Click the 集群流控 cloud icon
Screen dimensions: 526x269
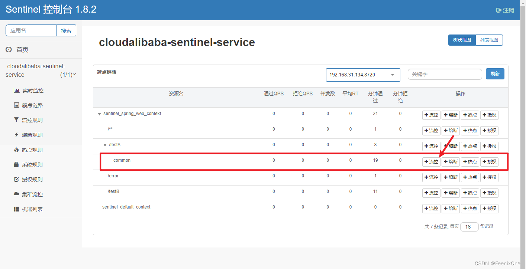click(16, 194)
